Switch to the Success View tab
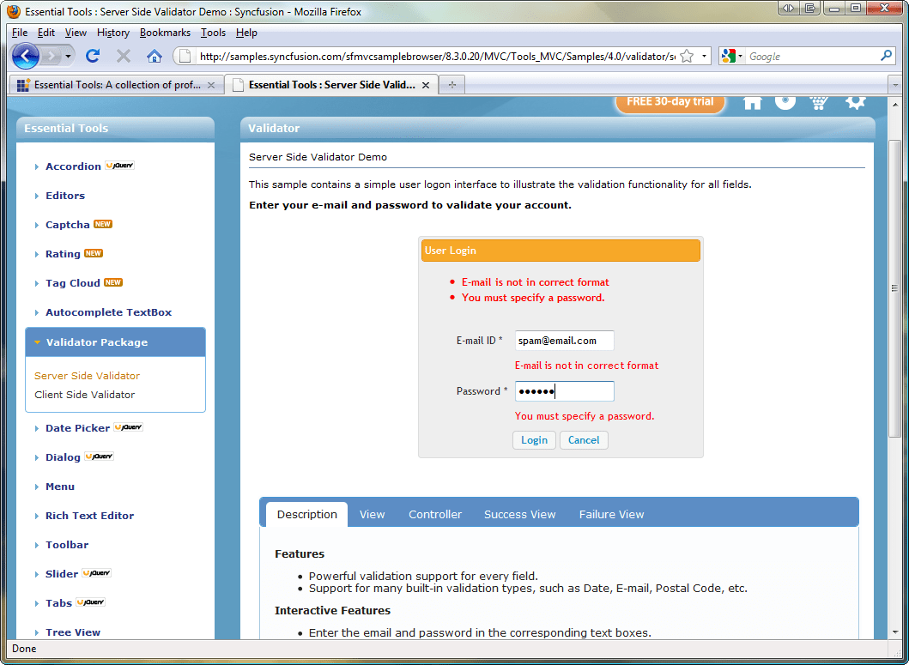Screen dimensions: 909x665 520,514
